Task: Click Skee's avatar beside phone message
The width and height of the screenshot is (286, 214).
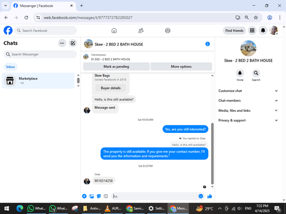Action: point(87,181)
